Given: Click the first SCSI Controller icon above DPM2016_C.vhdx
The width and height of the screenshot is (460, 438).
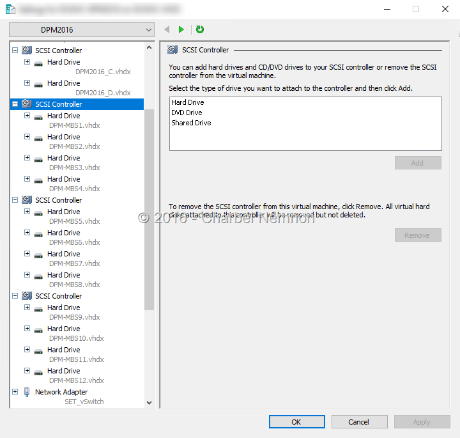Looking at the screenshot, I should [27, 51].
